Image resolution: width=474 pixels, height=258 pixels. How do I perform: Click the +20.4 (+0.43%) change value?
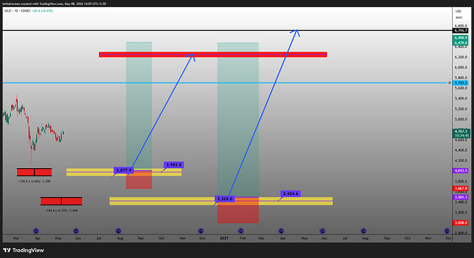pos(43,11)
